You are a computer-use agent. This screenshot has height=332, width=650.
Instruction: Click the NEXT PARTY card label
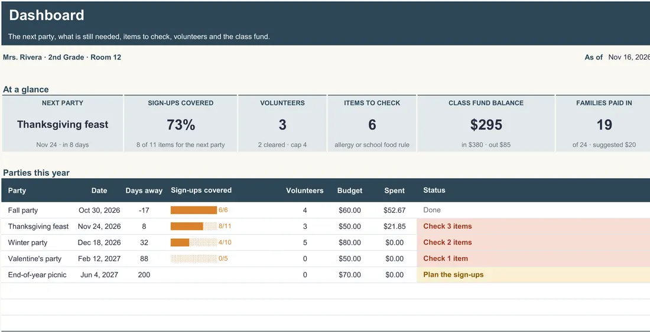63,103
